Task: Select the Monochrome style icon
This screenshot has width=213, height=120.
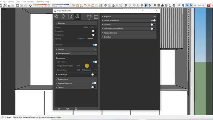Action: [x=149, y=5]
